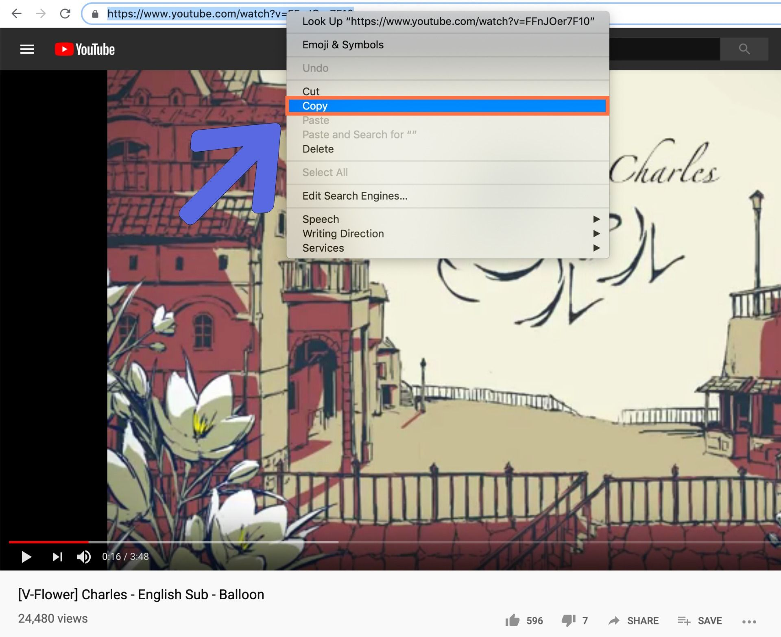Open the three-dot more actions menu
The width and height of the screenshot is (781, 637).
tap(749, 621)
